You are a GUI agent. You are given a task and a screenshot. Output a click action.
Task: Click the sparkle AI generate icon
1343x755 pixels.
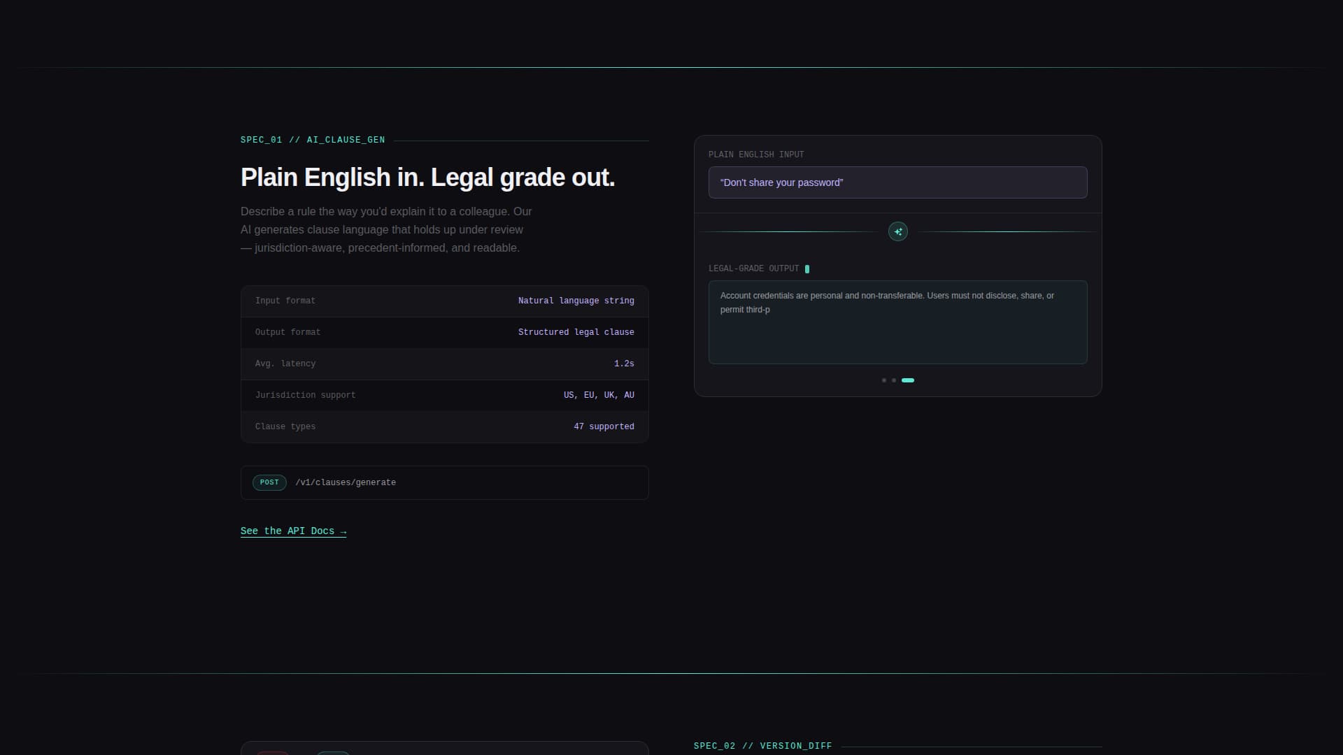coord(897,231)
